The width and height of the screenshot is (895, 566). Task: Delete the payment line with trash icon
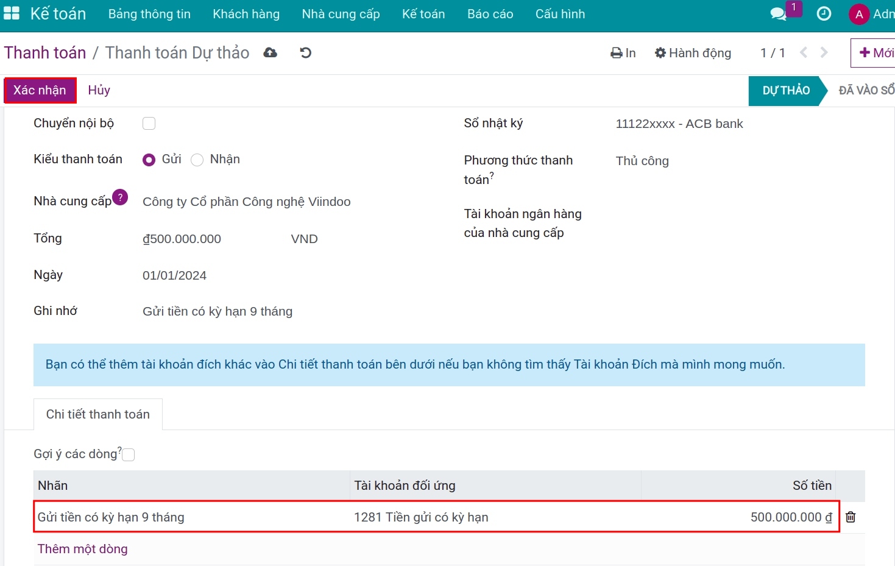(851, 517)
